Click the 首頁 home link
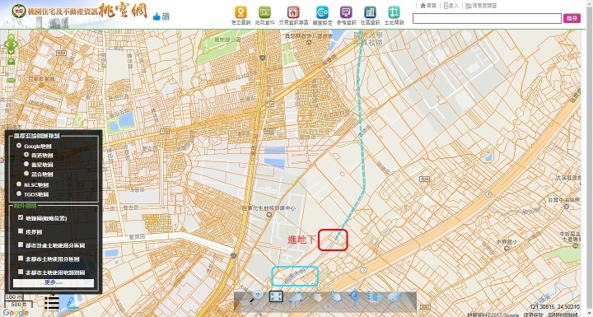593x317 pixels. coord(428,6)
